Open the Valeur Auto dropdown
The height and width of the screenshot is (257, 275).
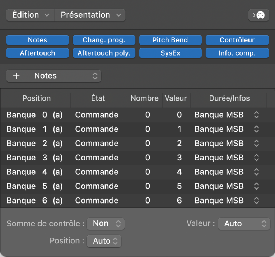[244, 224]
